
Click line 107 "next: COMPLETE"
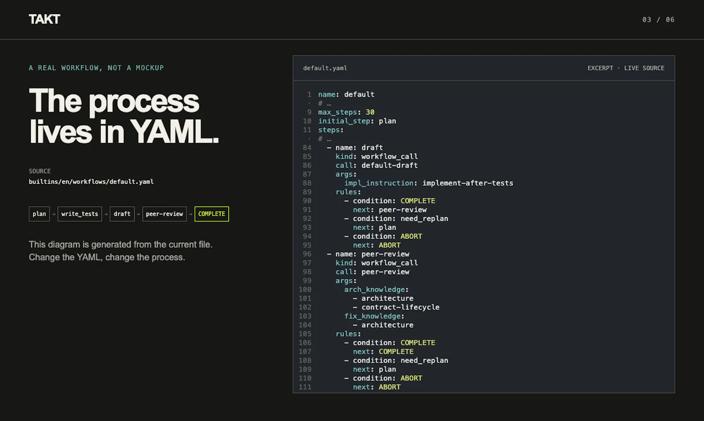383,351
